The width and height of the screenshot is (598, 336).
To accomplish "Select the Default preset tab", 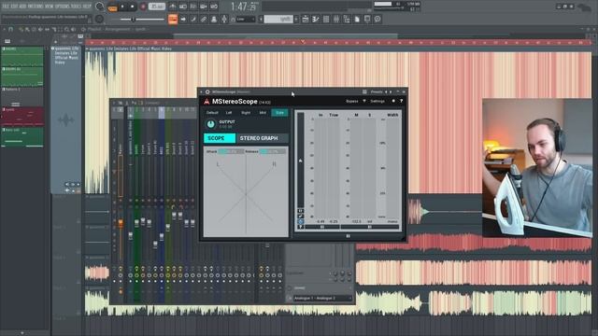I will point(212,113).
